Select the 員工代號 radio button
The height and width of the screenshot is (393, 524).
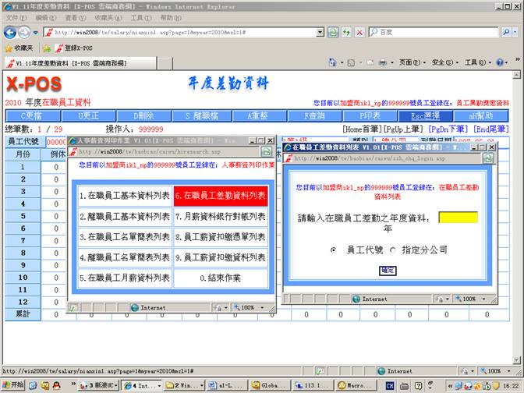[x=334, y=250]
